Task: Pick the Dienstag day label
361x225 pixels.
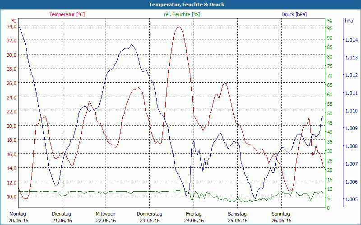Action: (61, 214)
